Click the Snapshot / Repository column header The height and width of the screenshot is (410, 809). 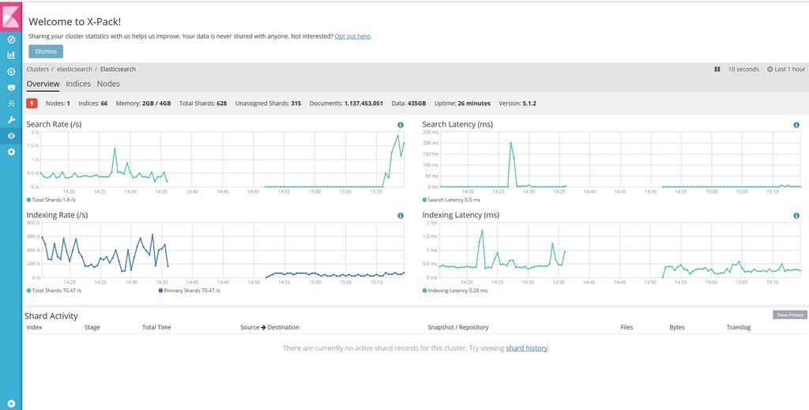458,327
